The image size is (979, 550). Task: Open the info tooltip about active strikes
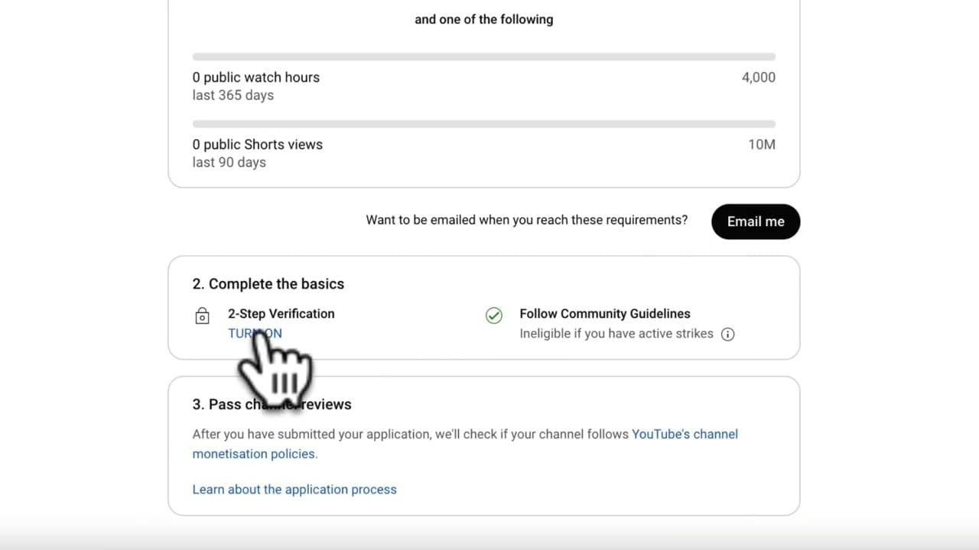click(x=727, y=334)
